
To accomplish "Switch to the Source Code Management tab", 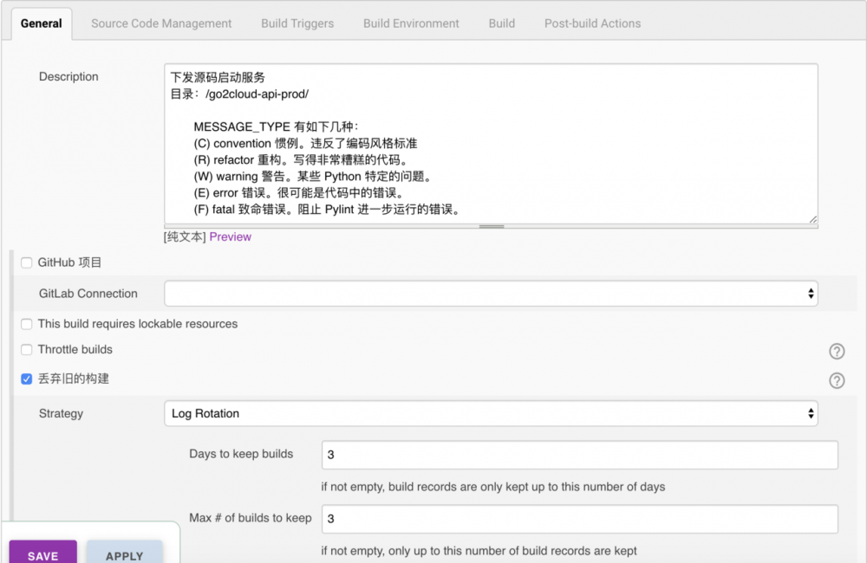I will [160, 23].
